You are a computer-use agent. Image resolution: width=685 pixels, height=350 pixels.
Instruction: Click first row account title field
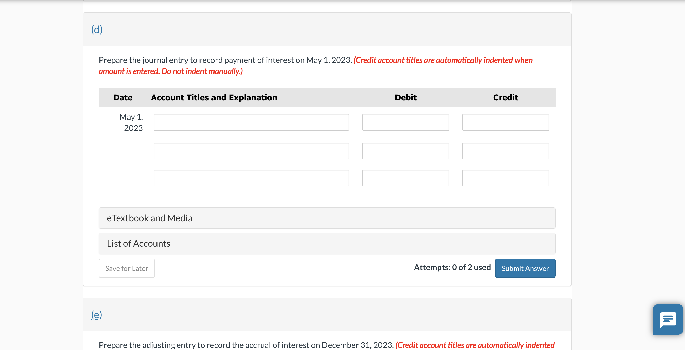click(x=251, y=122)
